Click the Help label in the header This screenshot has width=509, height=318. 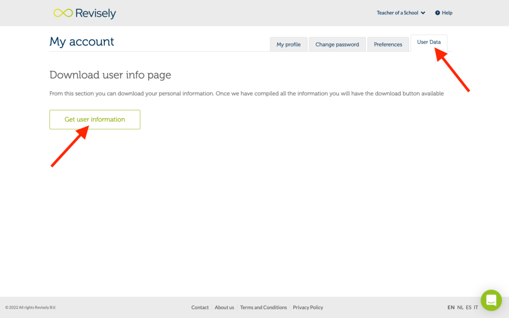click(x=446, y=12)
